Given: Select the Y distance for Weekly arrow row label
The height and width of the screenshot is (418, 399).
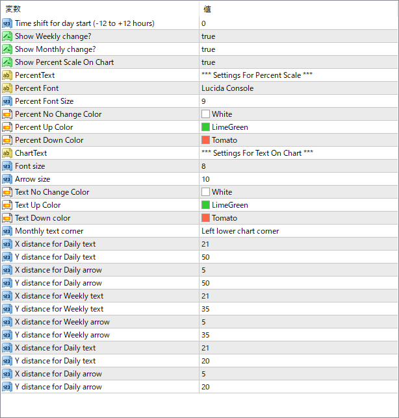Looking at the screenshot, I should point(62,335).
